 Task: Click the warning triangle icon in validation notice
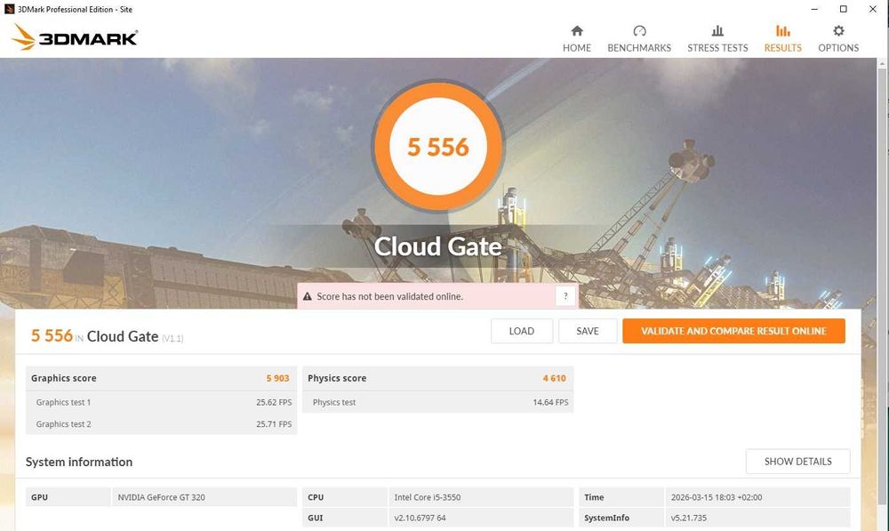click(308, 296)
